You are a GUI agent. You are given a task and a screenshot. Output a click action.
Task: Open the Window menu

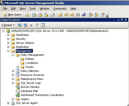[44, 9]
